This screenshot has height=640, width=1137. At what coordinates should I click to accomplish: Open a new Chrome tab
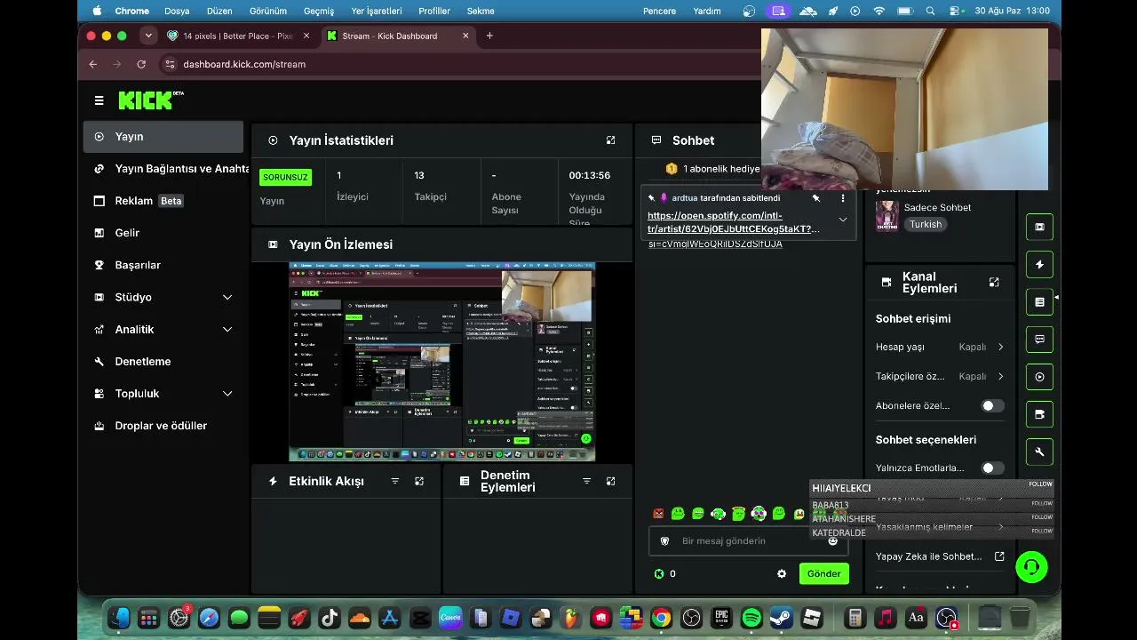(x=489, y=36)
